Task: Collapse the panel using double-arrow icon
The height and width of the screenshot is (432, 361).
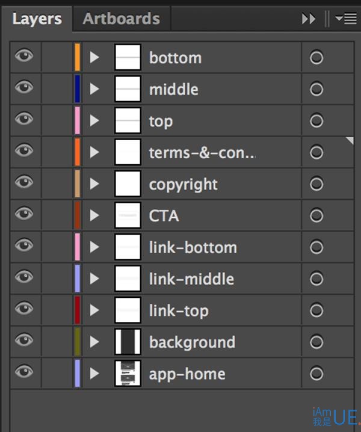Action: coord(309,19)
